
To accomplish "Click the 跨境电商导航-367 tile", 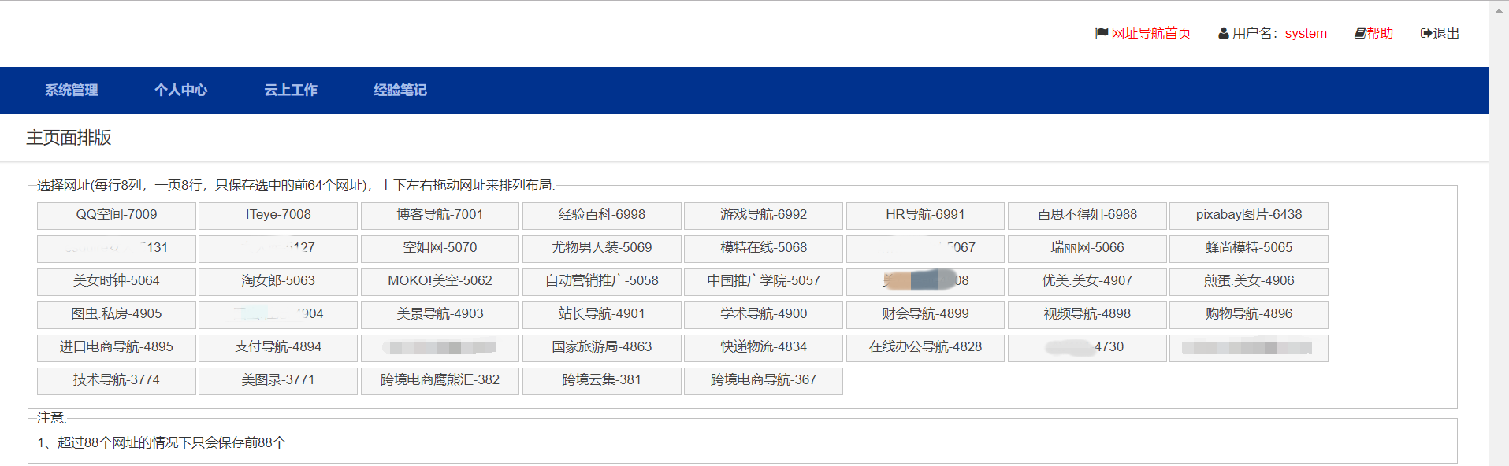I will click(763, 380).
